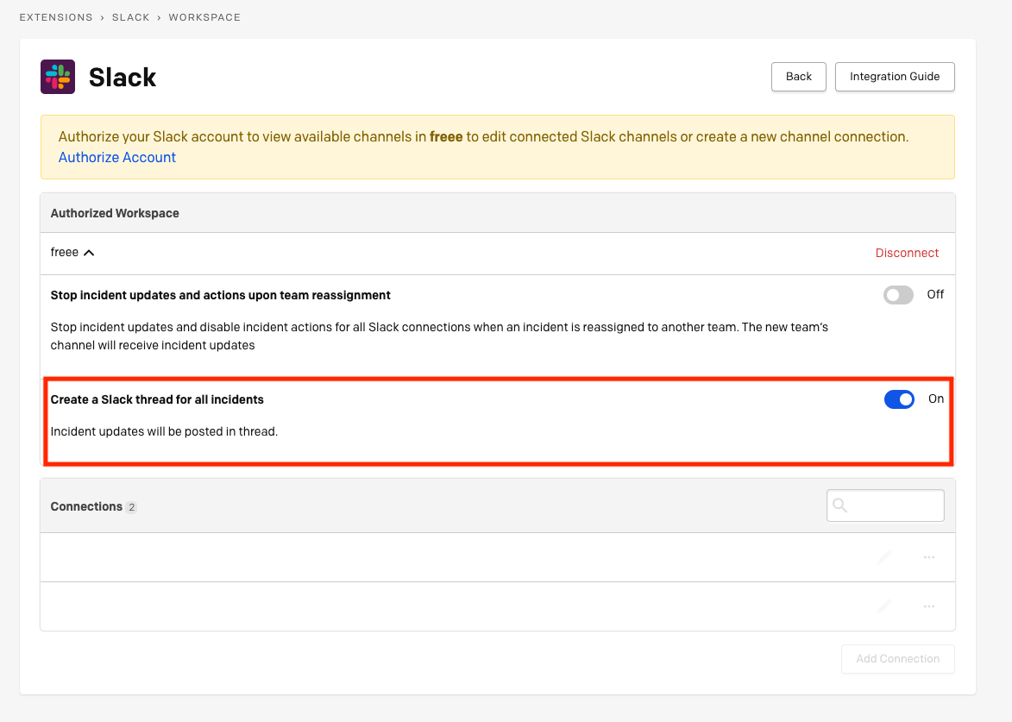Click the Authorized Workspace header text

pyautogui.click(x=115, y=214)
